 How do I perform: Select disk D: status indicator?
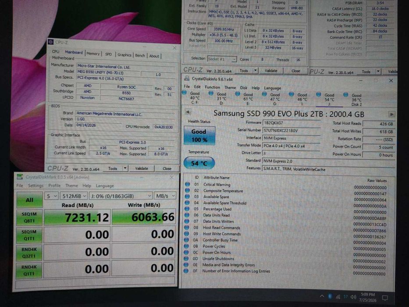click(211, 93)
